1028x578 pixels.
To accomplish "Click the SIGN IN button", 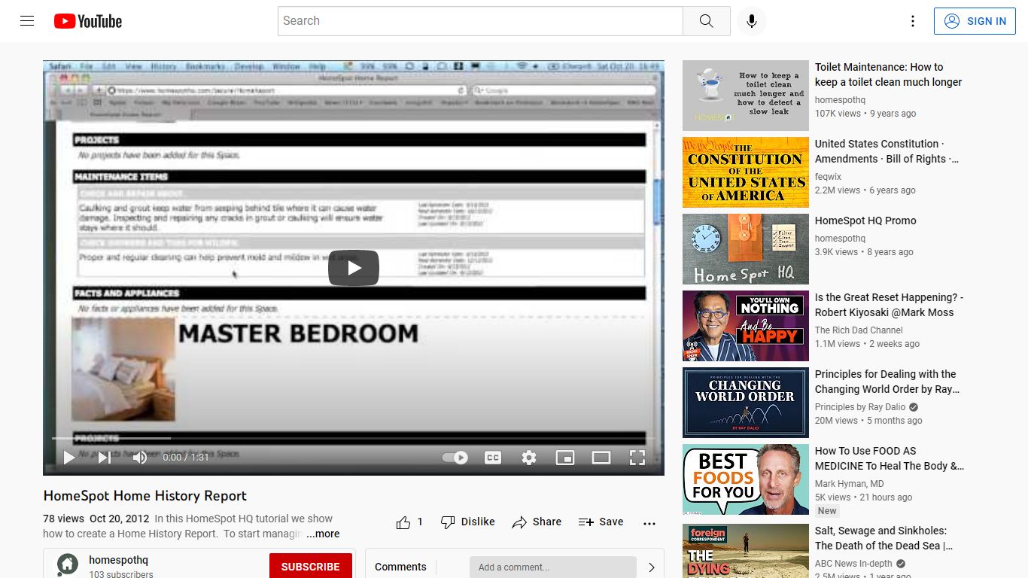I will tap(975, 21).
